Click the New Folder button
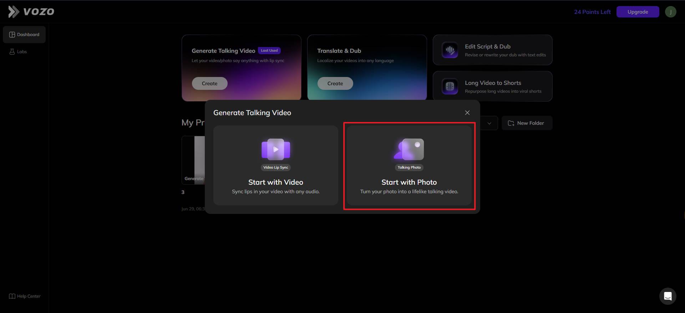The image size is (685, 313). [x=527, y=123]
